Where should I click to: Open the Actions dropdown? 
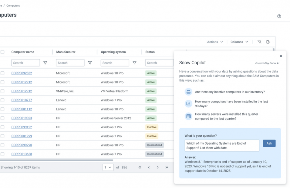click(214, 42)
